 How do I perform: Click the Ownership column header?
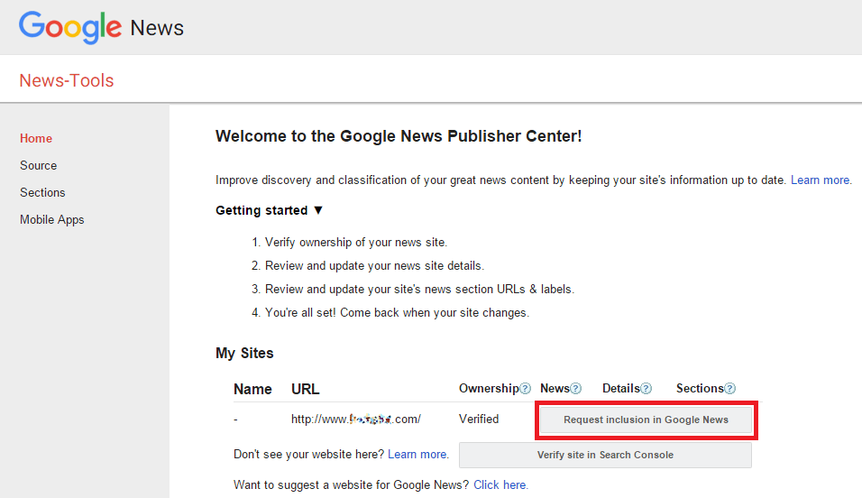pyautogui.click(x=489, y=389)
